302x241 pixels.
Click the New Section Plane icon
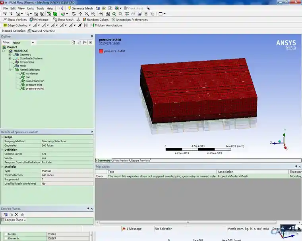(6, 215)
